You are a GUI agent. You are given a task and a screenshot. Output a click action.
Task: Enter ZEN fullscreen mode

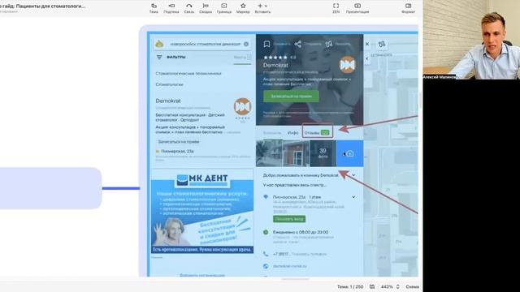[x=336, y=8]
